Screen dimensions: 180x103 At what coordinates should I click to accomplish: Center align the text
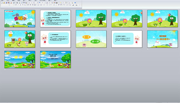30,5
